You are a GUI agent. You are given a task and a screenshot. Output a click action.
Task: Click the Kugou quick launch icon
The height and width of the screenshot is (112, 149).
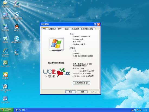click(24, 110)
